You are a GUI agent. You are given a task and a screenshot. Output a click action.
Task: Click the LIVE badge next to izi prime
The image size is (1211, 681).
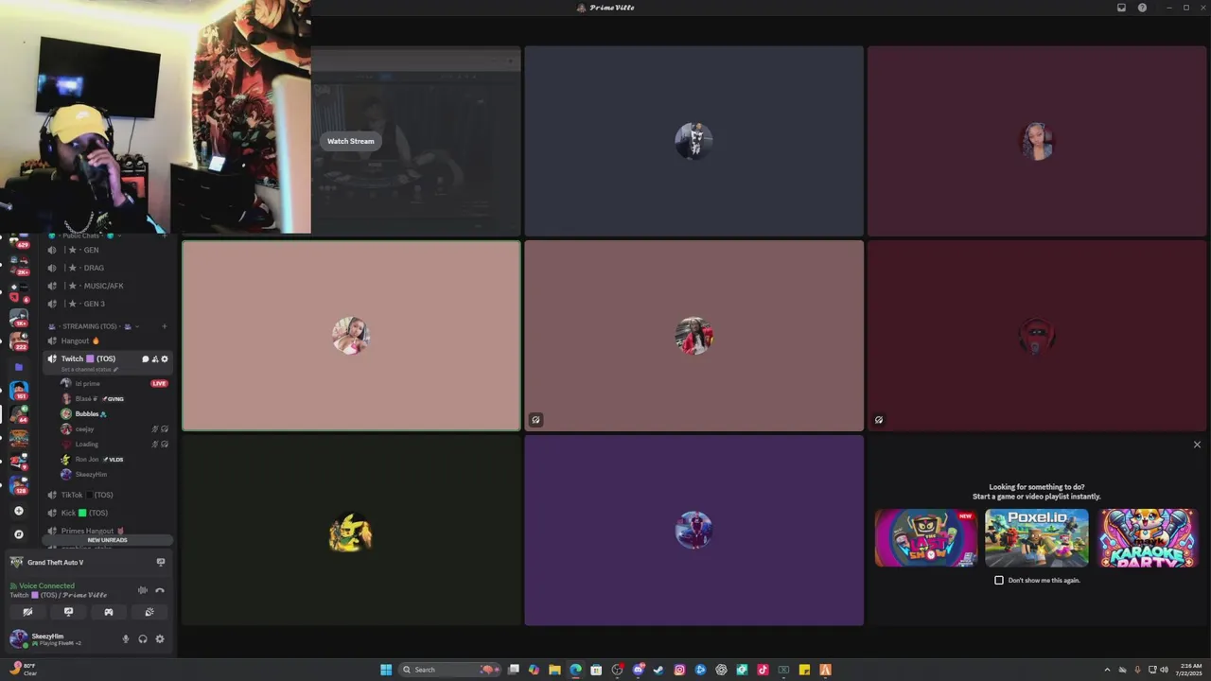click(x=159, y=383)
